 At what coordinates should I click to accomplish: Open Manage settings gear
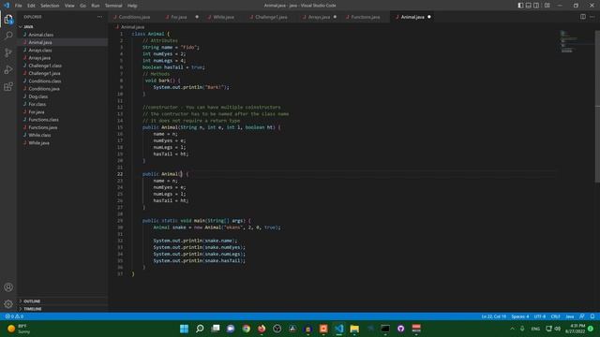8,304
